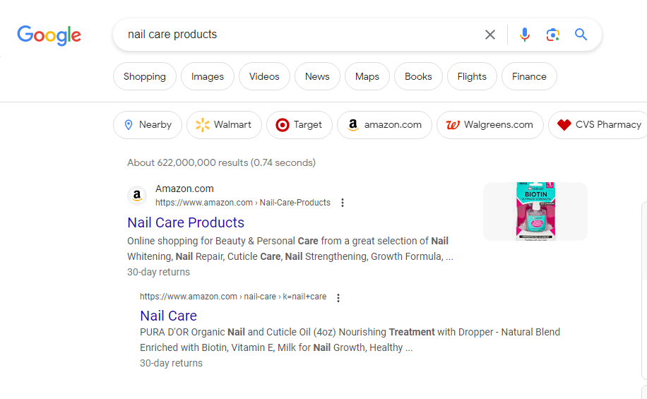Select the Maps tab

(x=367, y=76)
